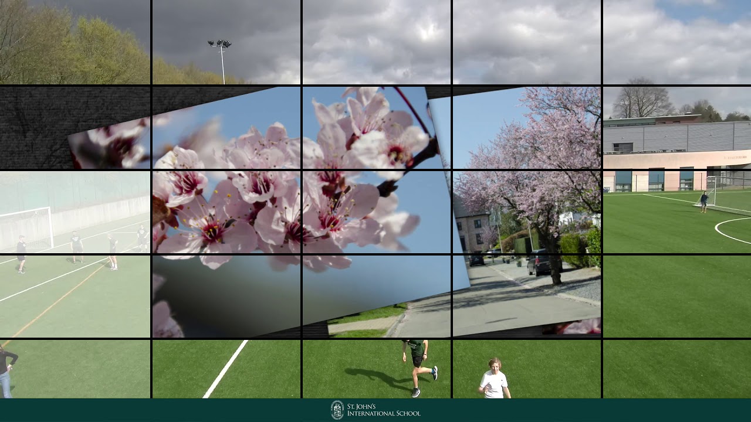The image size is (751, 422).
Task: Click the grey school building
Action: tap(676, 152)
